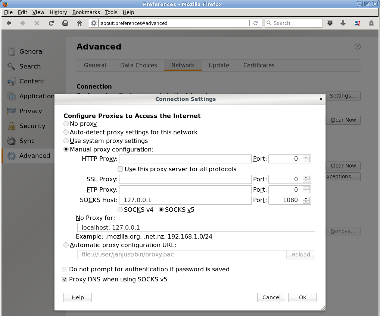The width and height of the screenshot is (380, 316).
Task: Open Security preferences padlock icon
Action: (12, 126)
